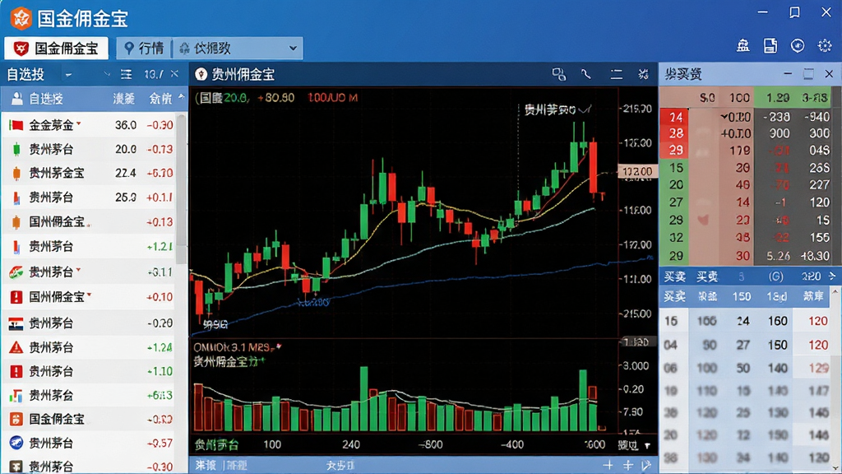The image size is (842, 474).
Task: Click the icon of watchlist row +1.24
Action: [x=16, y=347]
